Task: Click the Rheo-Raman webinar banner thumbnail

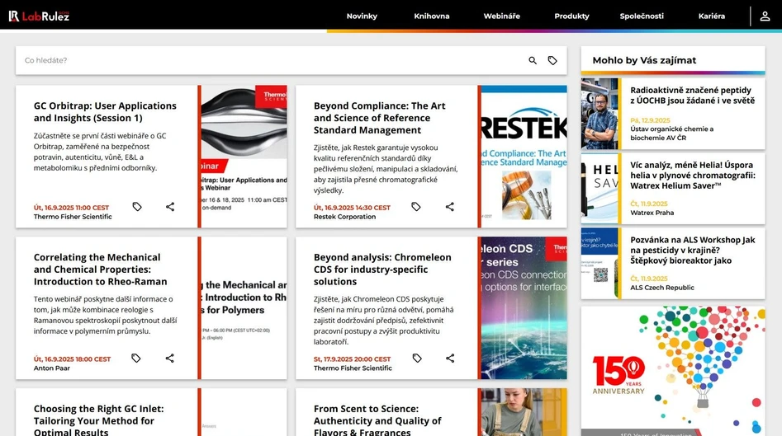Action: (x=244, y=308)
